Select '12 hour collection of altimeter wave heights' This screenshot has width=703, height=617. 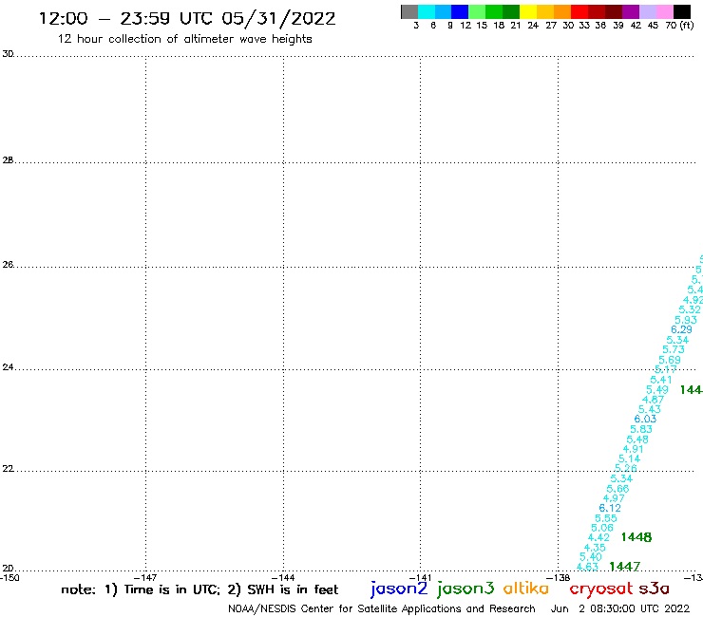click(184, 39)
